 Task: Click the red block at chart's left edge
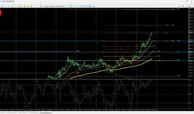[x=0, y=13]
